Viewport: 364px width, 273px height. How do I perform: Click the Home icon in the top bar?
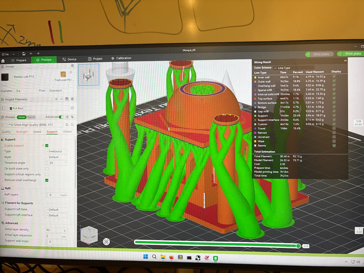tap(3, 61)
